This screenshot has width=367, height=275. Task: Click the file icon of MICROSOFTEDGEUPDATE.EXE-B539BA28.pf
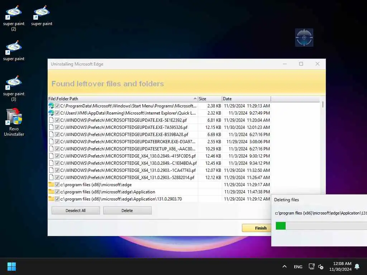[51, 135]
